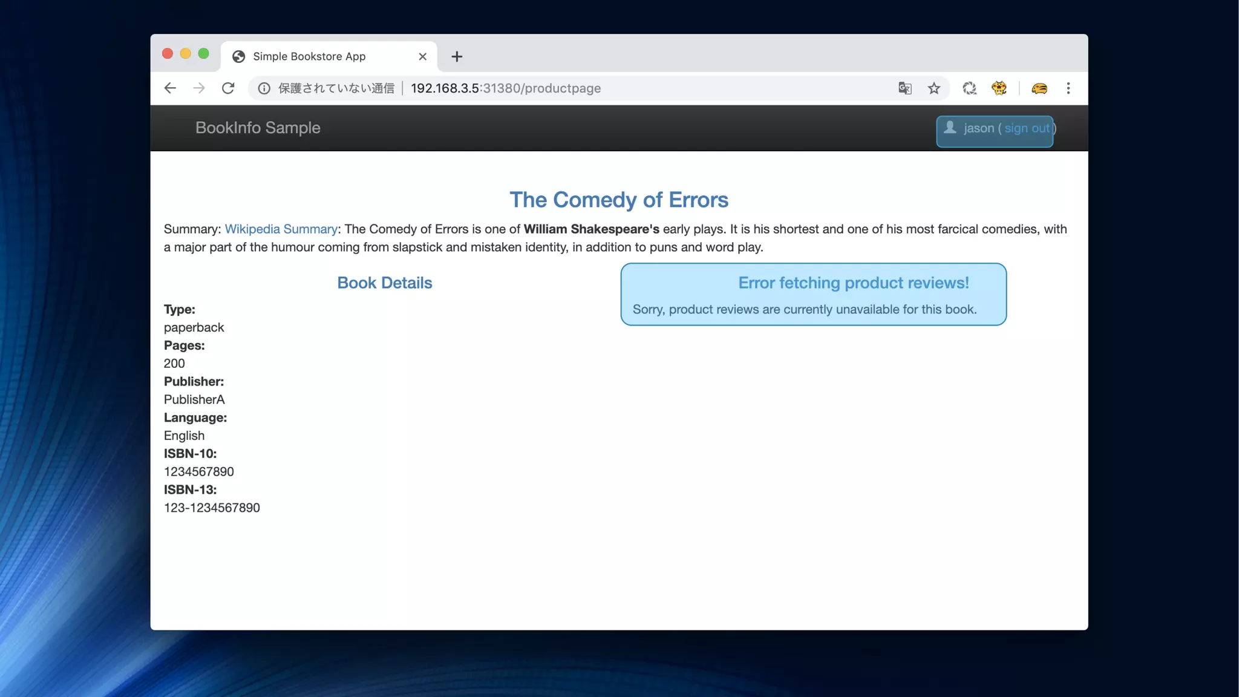
Task: Click the cookie extension icon
Action: [999, 88]
